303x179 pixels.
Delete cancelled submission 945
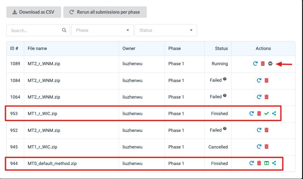[x=267, y=147]
